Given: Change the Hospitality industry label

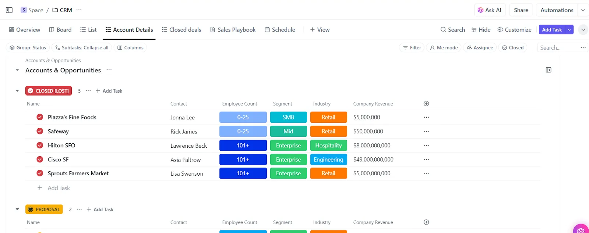Looking at the screenshot, I should pyautogui.click(x=328, y=145).
